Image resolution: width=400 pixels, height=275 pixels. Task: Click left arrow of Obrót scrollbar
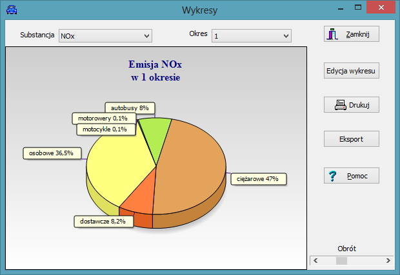coord(315,260)
